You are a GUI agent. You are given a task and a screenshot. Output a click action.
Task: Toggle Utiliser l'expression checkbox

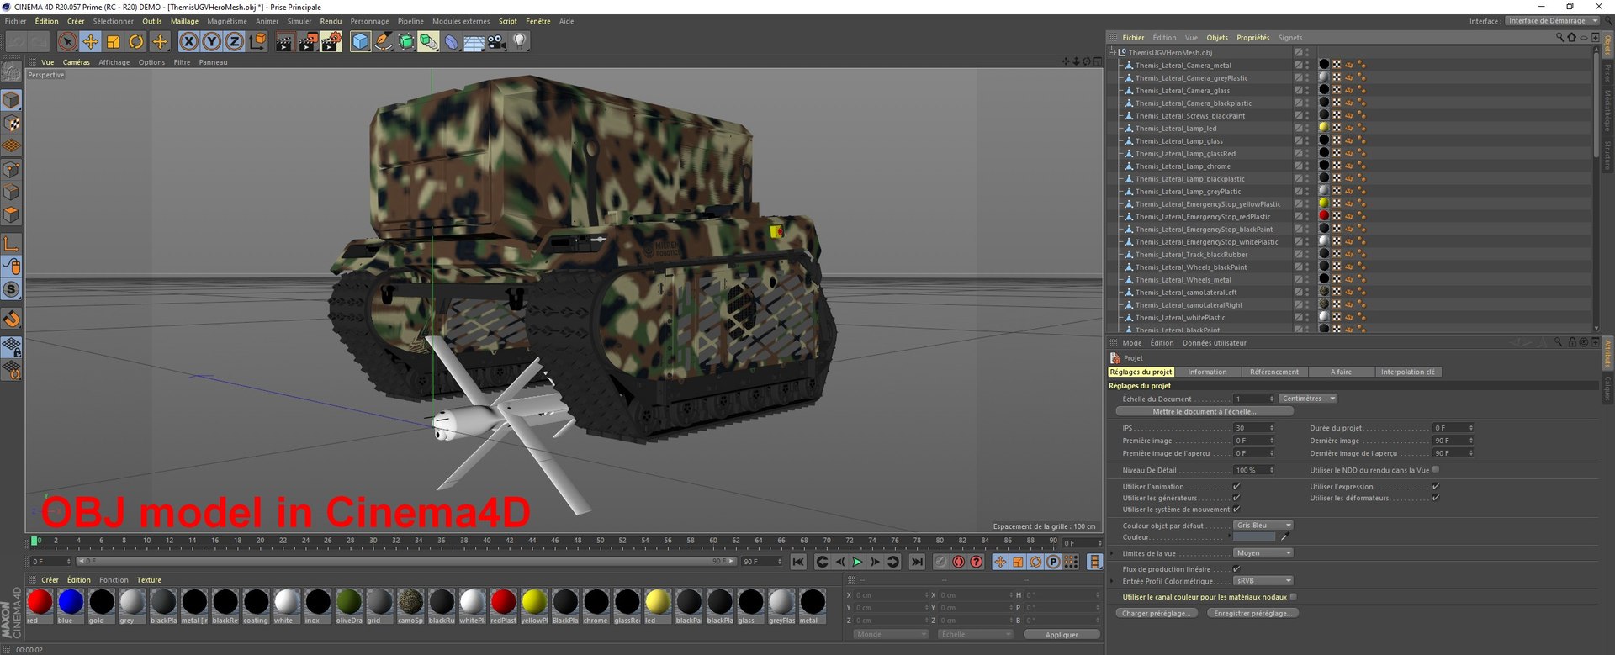1436,486
